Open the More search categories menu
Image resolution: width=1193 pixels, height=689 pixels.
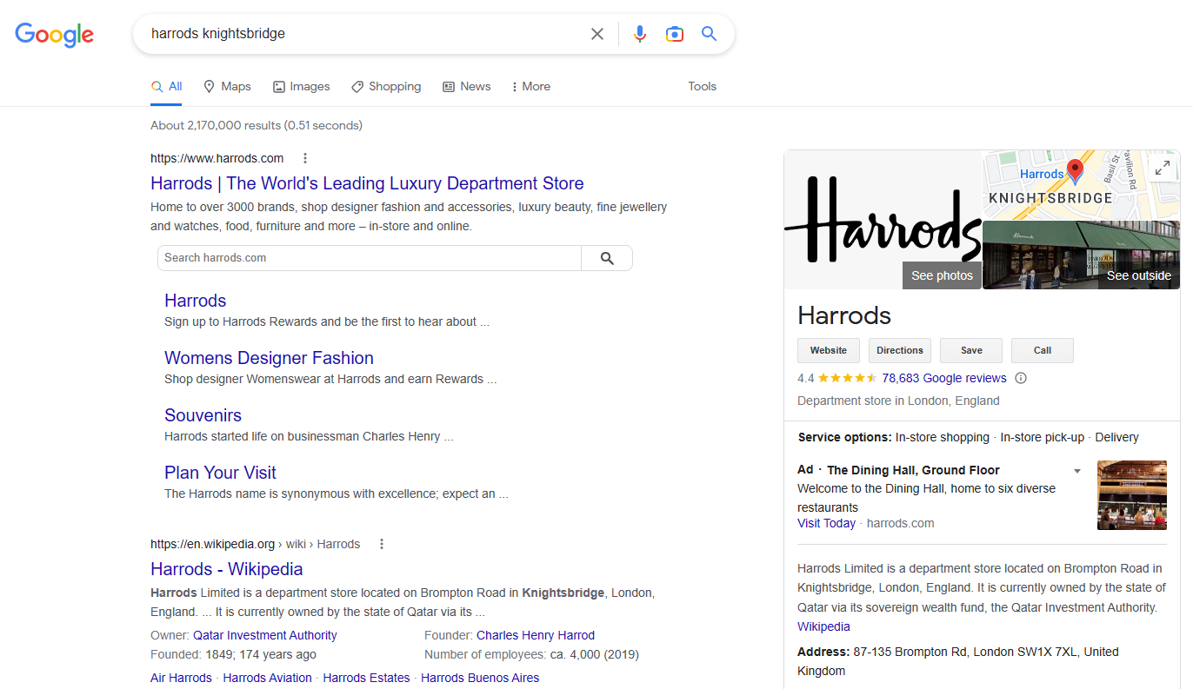[530, 86]
